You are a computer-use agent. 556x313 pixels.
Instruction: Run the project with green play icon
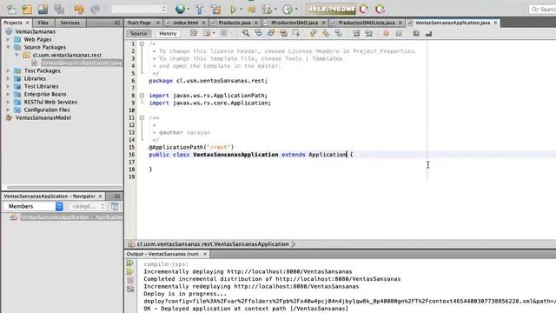233,10
